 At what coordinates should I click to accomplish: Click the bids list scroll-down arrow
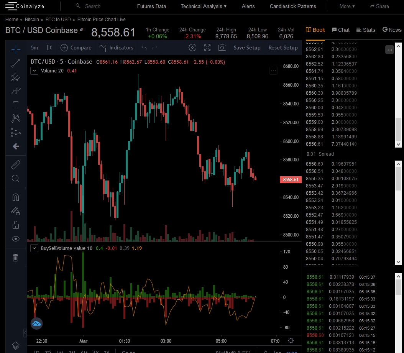(398, 262)
